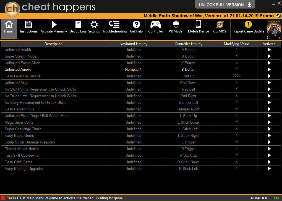Activate the Unlimited Might cheat
This screenshot has width=282, height=201.
(x=269, y=83)
